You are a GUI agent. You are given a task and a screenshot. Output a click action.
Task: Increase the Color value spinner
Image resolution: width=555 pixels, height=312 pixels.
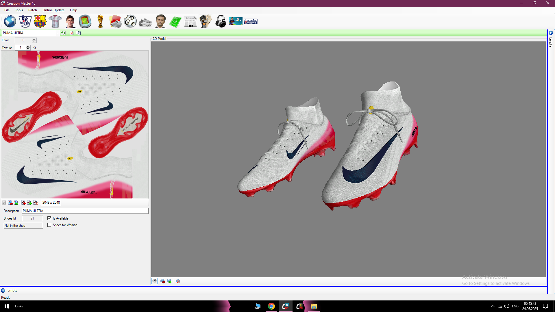(34, 39)
